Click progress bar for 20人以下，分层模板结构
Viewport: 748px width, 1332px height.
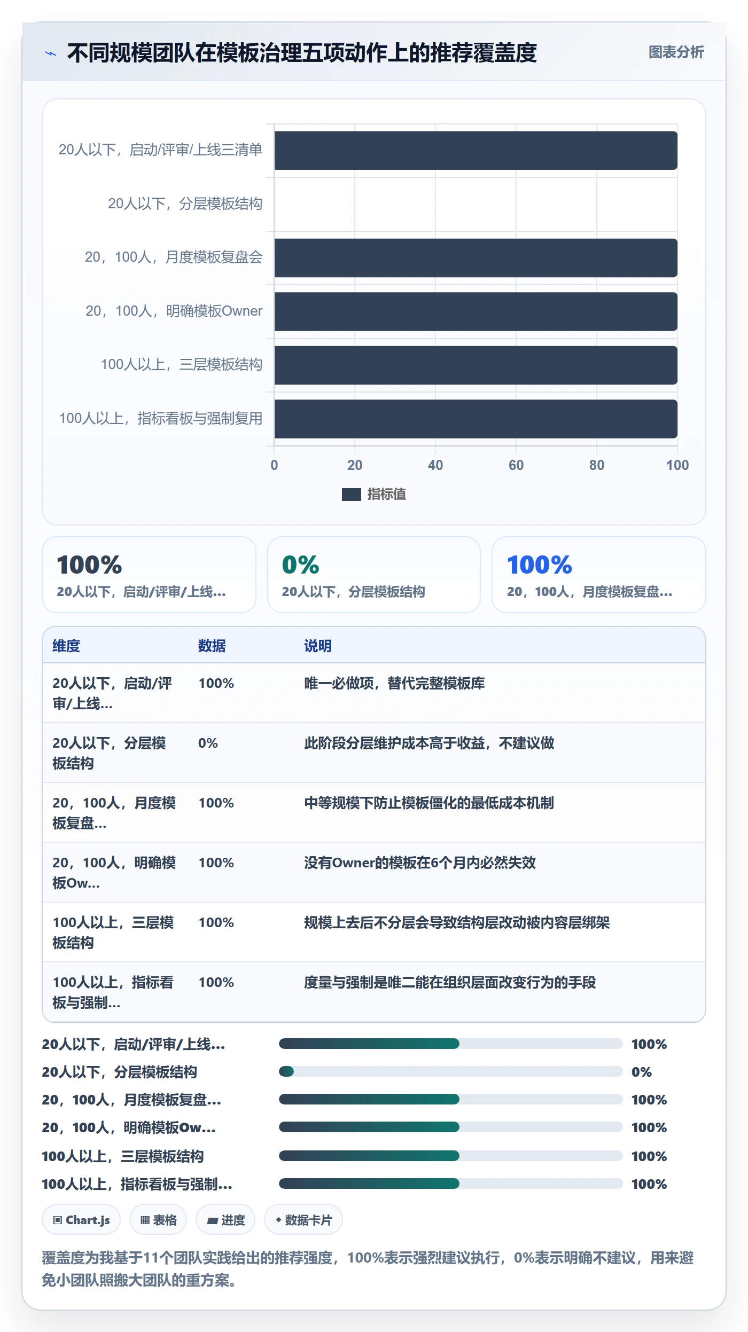point(450,1071)
